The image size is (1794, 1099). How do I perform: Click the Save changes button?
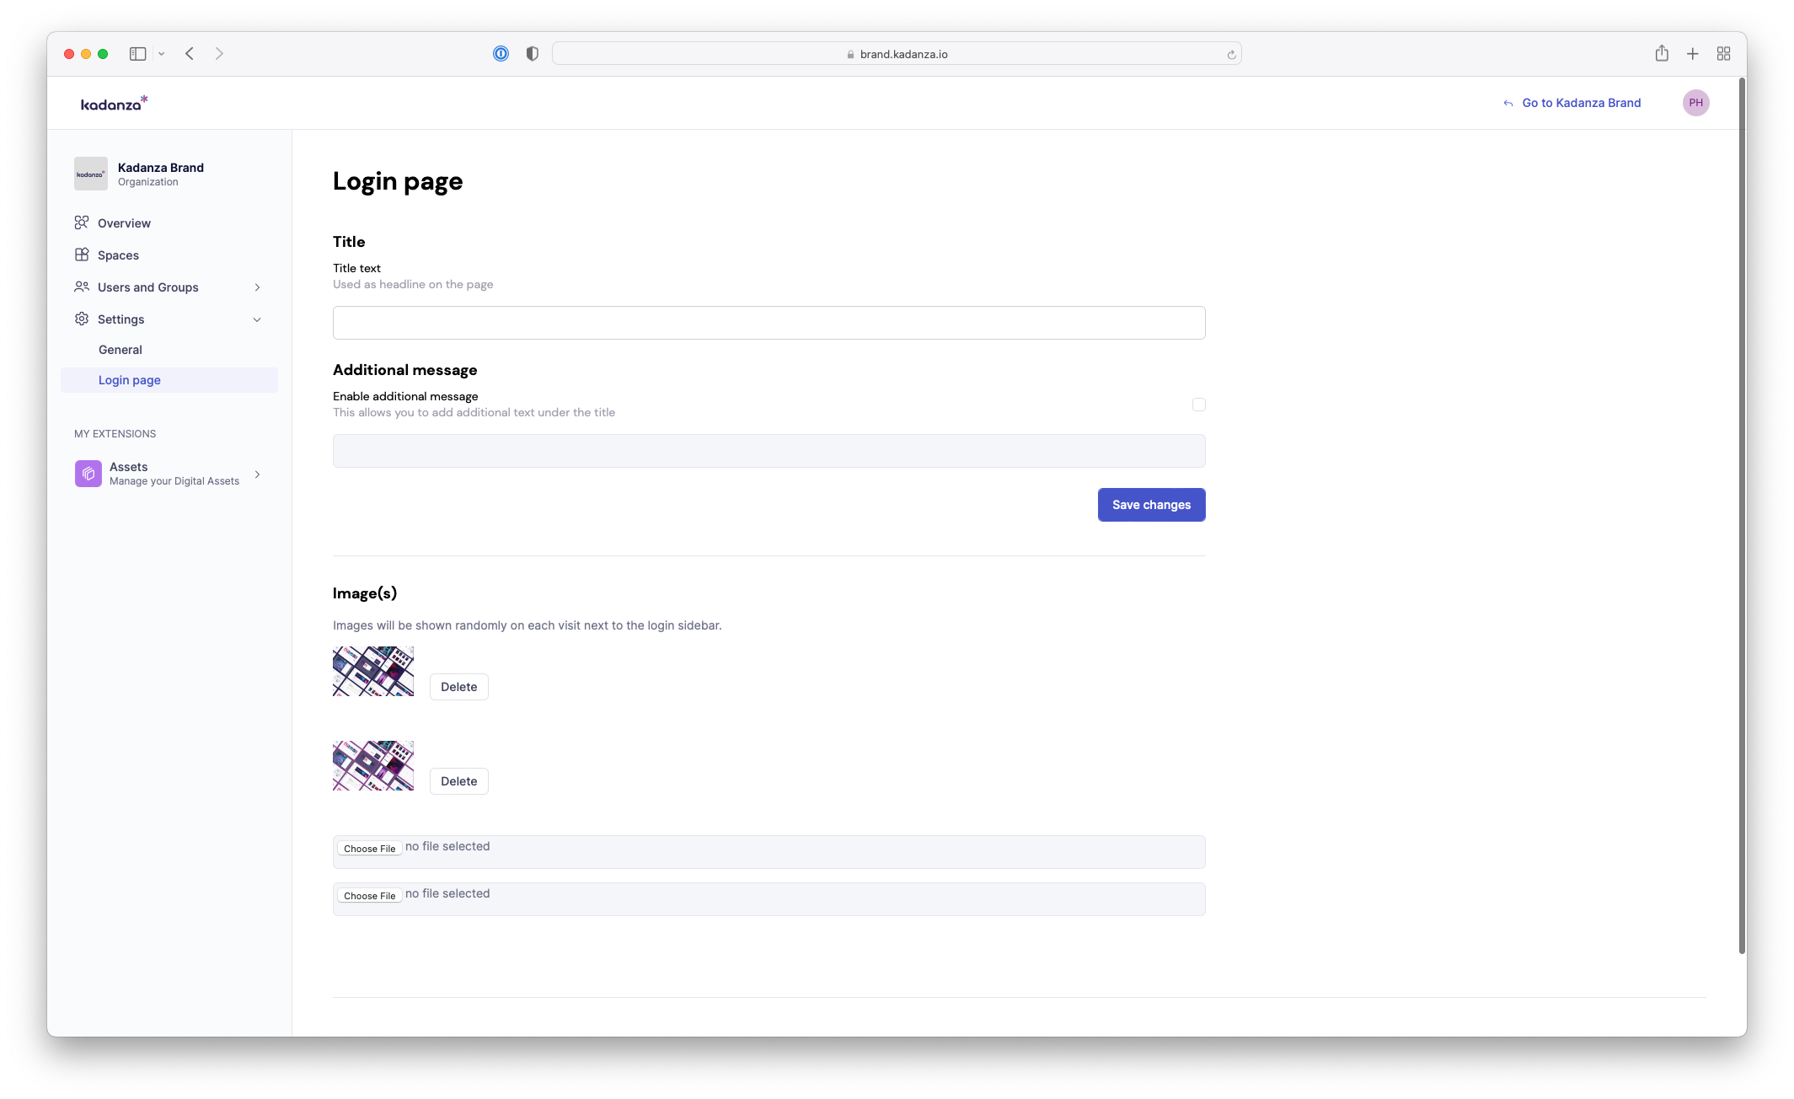click(1151, 505)
